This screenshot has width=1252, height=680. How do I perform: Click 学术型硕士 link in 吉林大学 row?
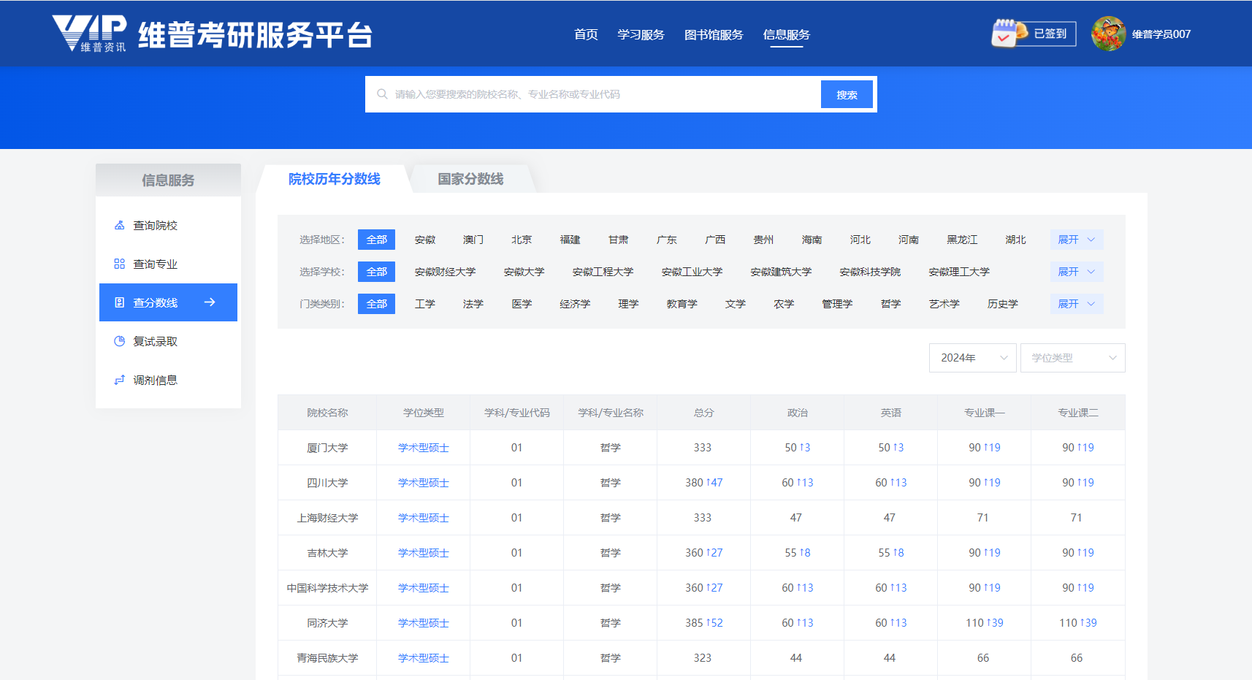pyautogui.click(x=423, y=553)
